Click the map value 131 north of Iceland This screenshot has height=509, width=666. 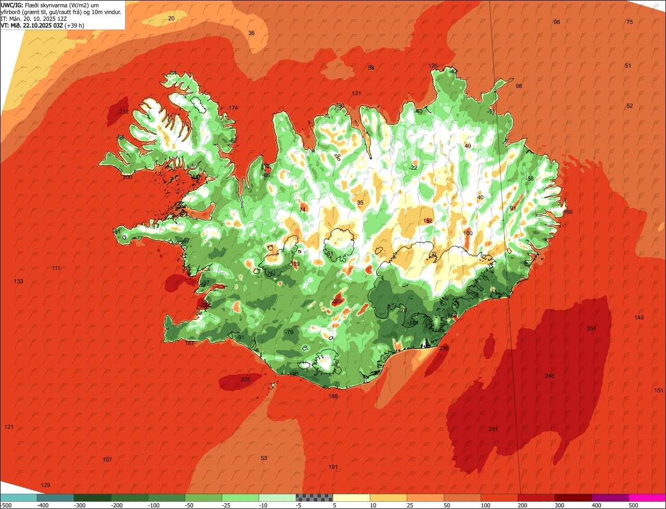coord(356,93)
